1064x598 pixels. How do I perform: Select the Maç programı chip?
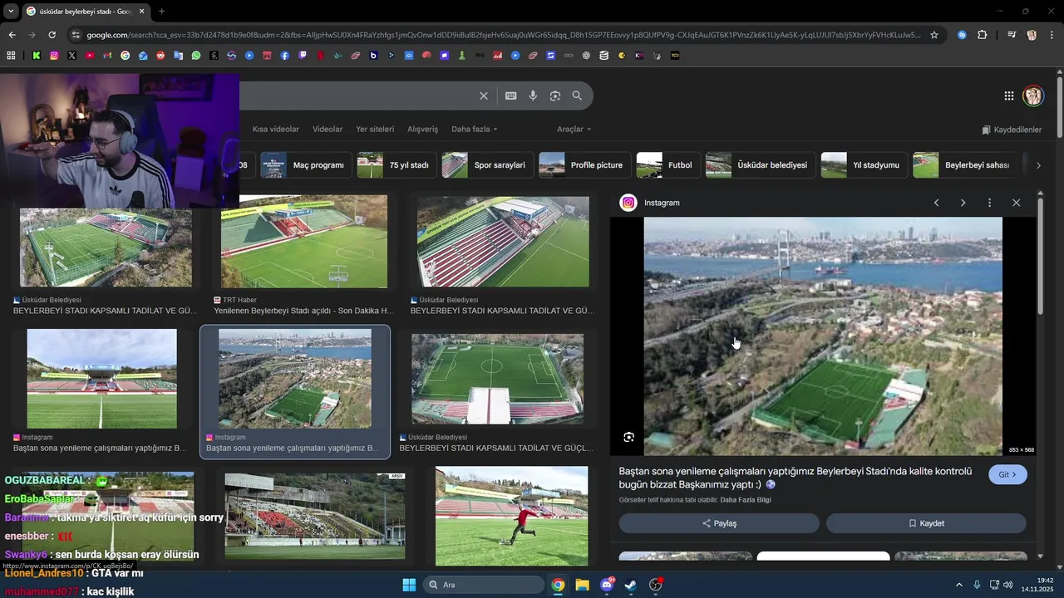pos(305,165)
